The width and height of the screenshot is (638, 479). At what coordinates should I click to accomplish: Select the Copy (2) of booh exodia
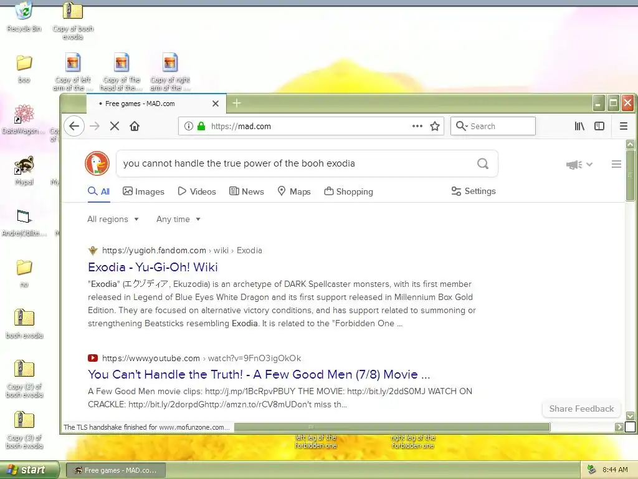pos(24,379)
